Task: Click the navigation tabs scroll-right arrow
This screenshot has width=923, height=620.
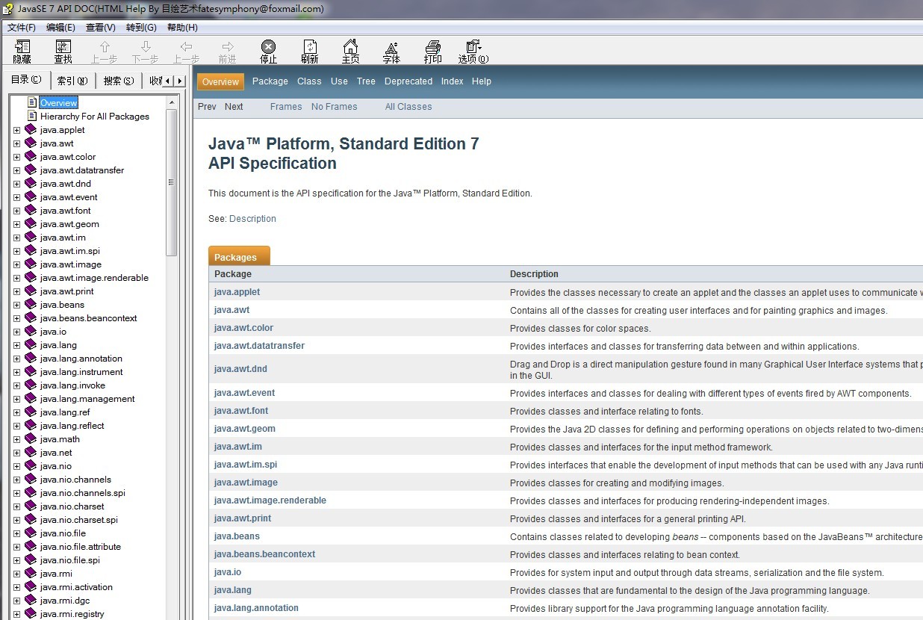Action: pos(179,81)
